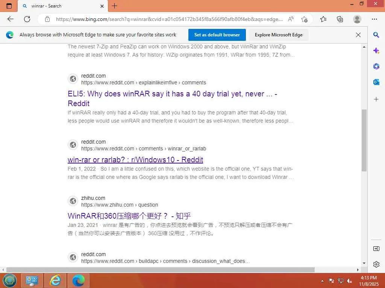Click the horizontal scrollbar right arrow
The image size is (385, 288).
(358, 270)
